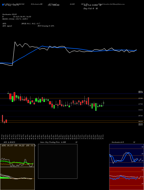Screen dimensions: 144x190
Task: Click the 'Stochastics & R' panel title
Action: click(118, 142)
